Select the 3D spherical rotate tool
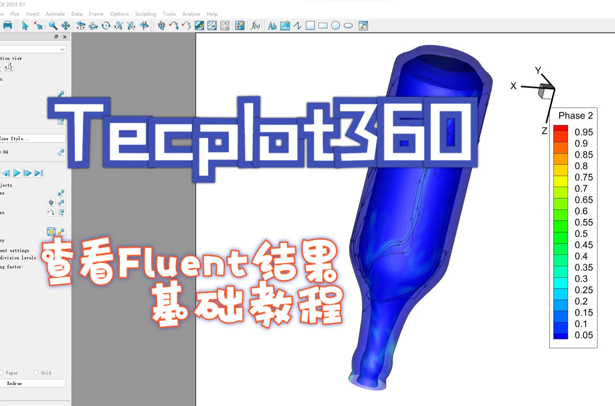Image resolution: width=615 pixels, height=406 pixels. click(81, 26)
